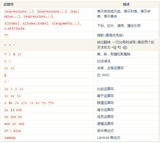This screenshot has height=143, width=160.
Task: Click the x[index:index] code snippet
Action: pos(35,23)
